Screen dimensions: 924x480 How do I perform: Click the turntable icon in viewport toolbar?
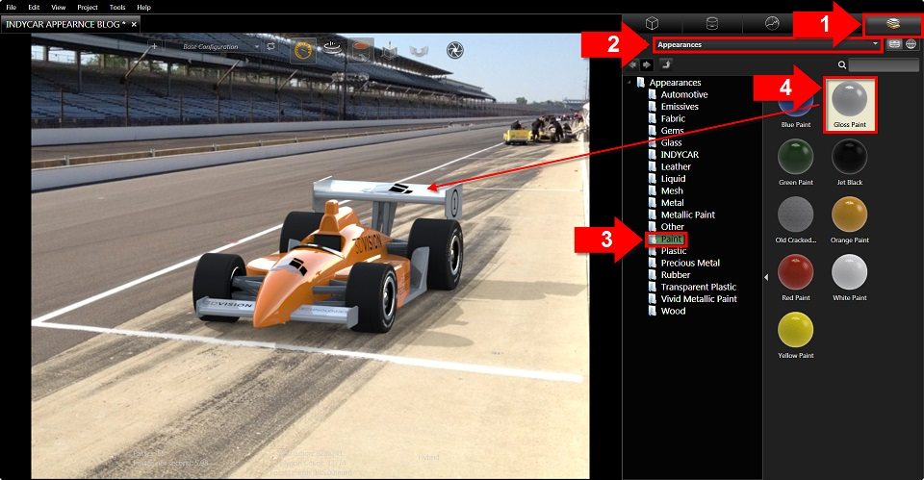[332, 48]
